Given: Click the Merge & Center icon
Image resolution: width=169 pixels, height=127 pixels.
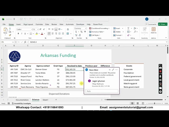Looking at the screenshot, I should click(x=68, y=34).
